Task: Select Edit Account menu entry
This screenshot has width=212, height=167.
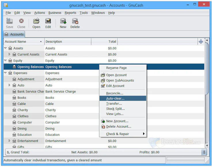Action: 123,86
